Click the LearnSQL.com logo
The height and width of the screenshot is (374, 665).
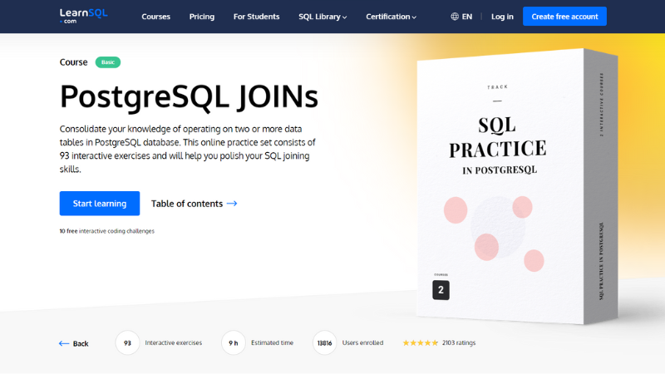[x=84, y=16]
